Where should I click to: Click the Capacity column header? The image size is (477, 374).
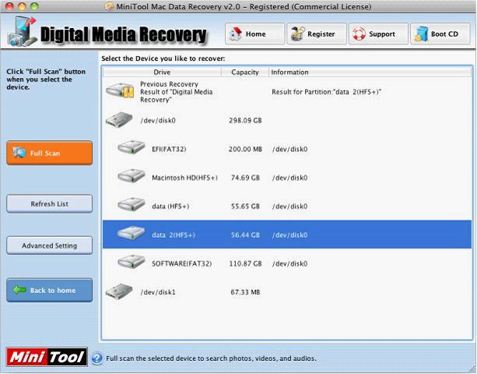(x=245, y=72)
